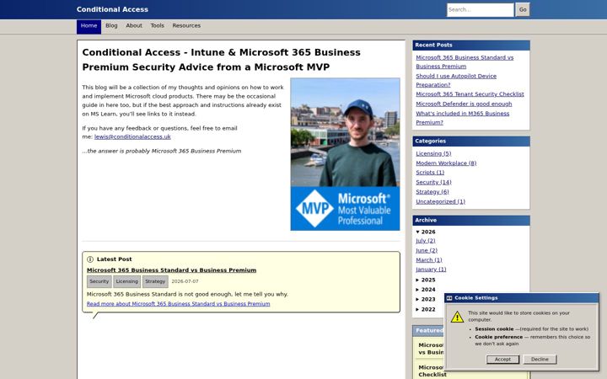
Task: Click the Cookie Settings dialog title icon
Action: pyautogui.click(x=449, y=298)
